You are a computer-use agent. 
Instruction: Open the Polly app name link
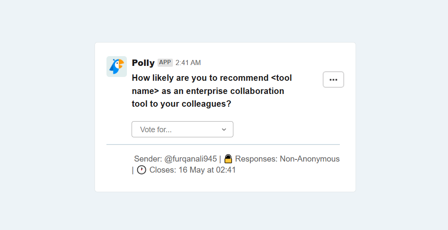pyautogui.click(x=143, y=63)
